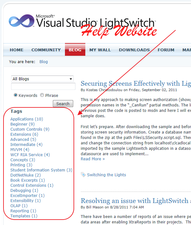This screenshot has height=225, width=191.
Task: Filter by the Reporting (1) tag
Action: tap(23, 211)
